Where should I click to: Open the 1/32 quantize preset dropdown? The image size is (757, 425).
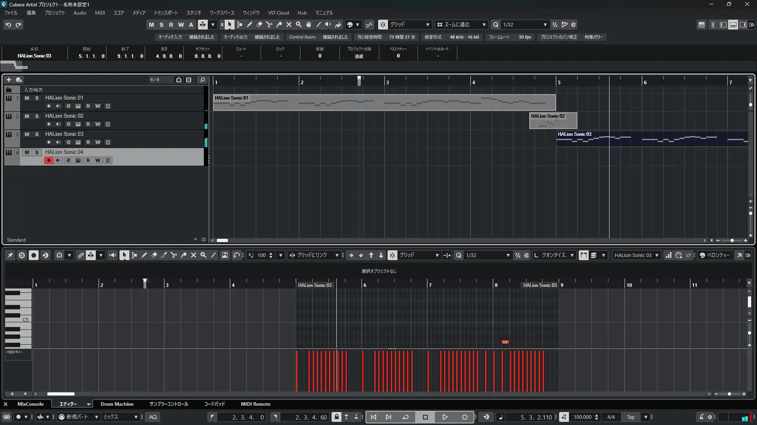tap(545, 25)
